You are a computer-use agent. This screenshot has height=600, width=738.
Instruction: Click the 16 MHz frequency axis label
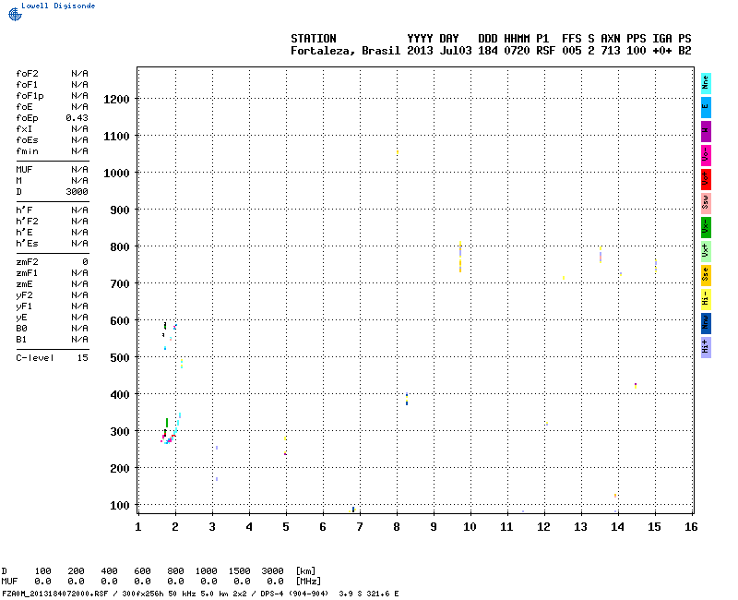[x=690, y=526]
